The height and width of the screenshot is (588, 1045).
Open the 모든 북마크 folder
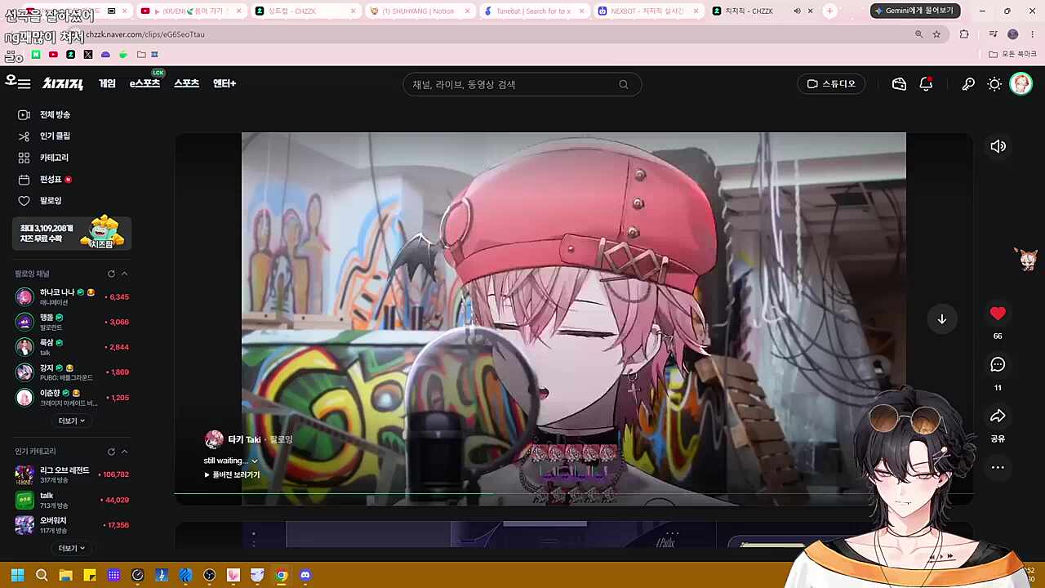(1013, 55)
